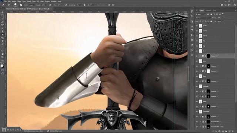This screenshot has height=133, width=237.
Task: Select the Lasso tool
Action: (3, 19)
